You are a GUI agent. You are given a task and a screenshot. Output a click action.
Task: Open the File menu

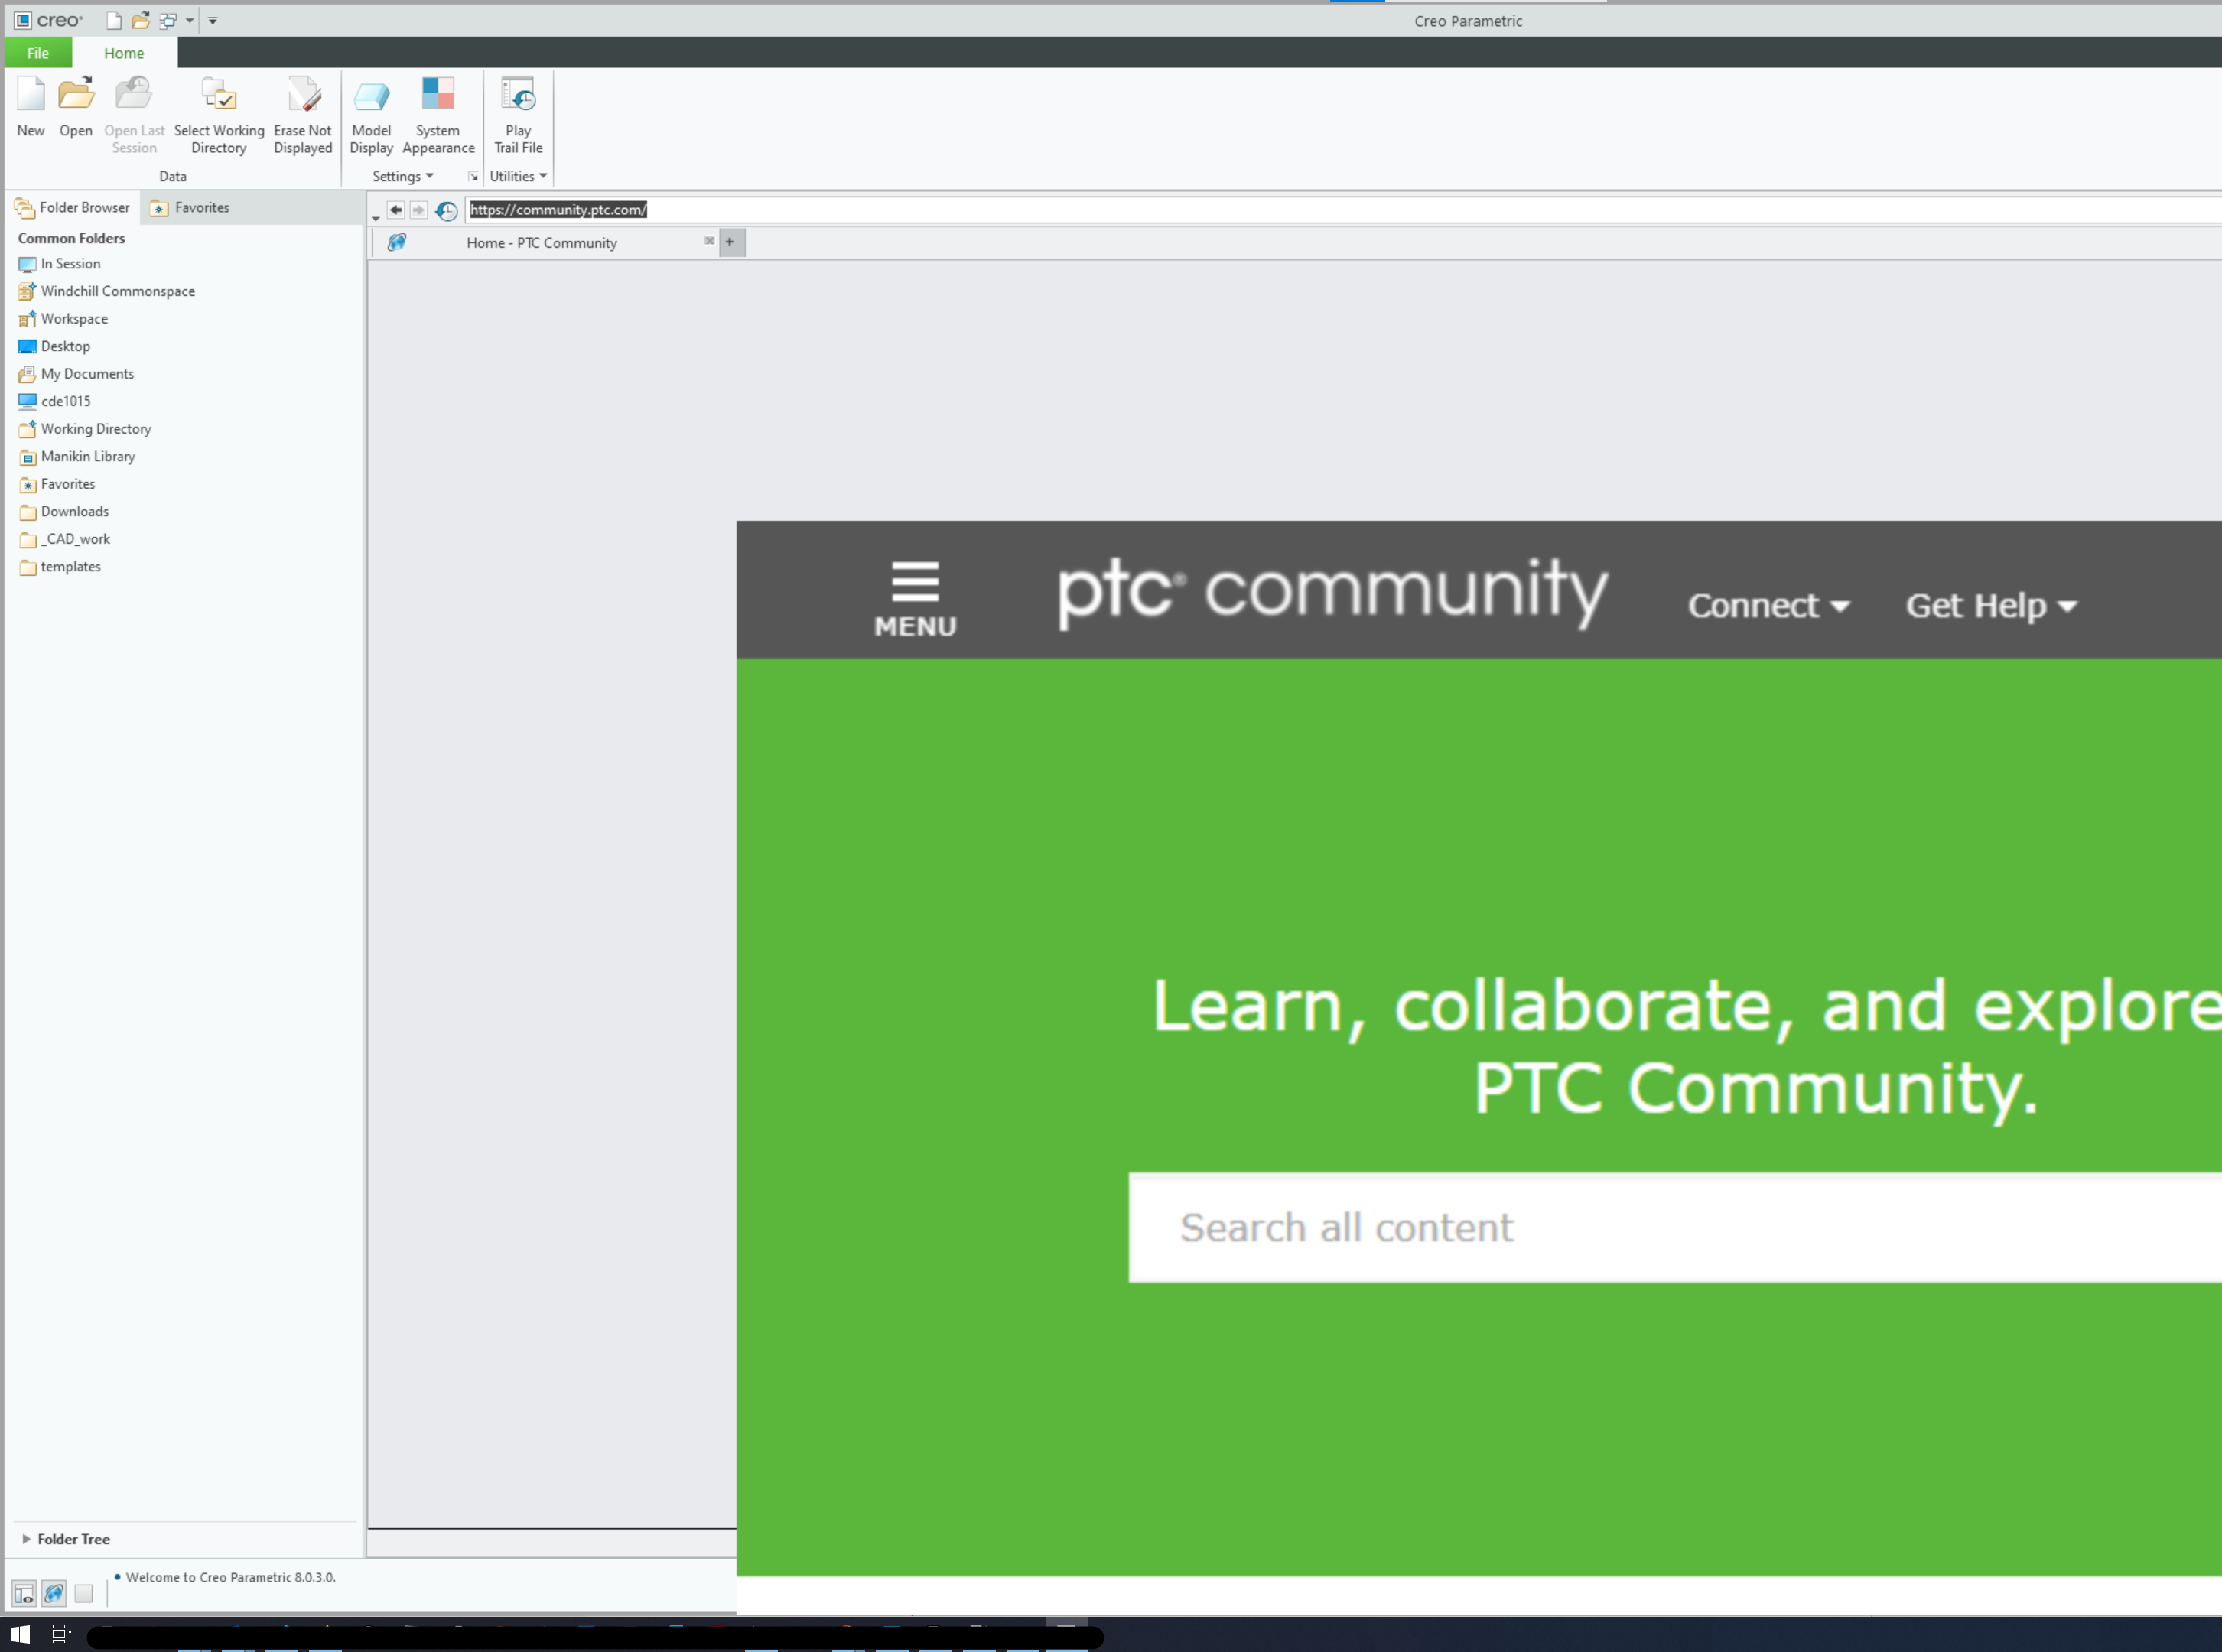[37, 53]
